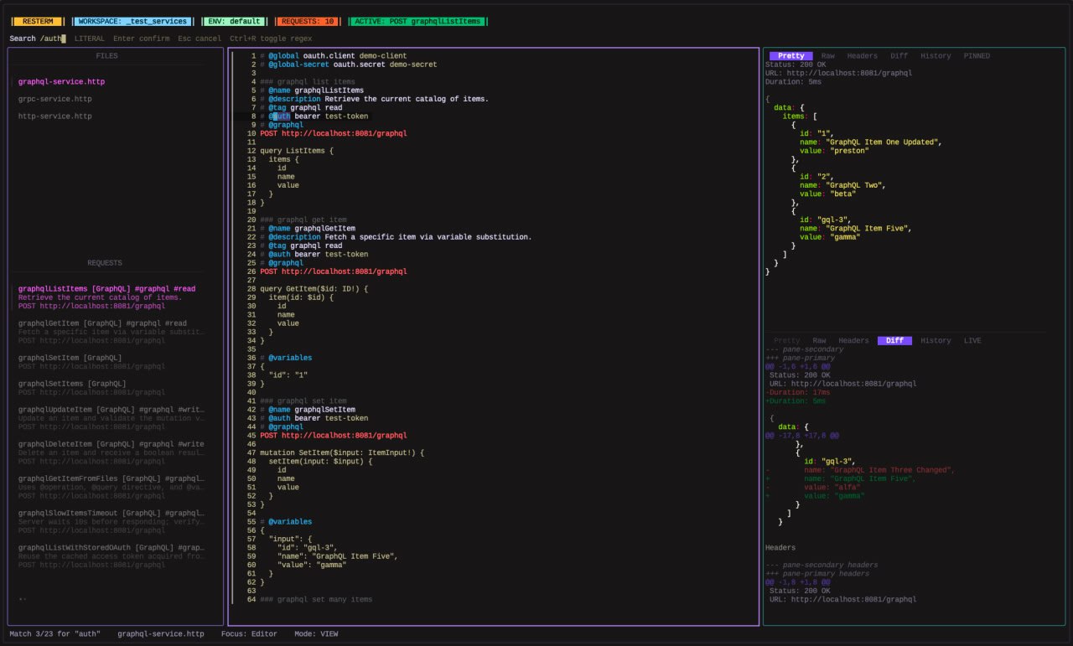Select graphqlUpdateItem request

point(110,418)
